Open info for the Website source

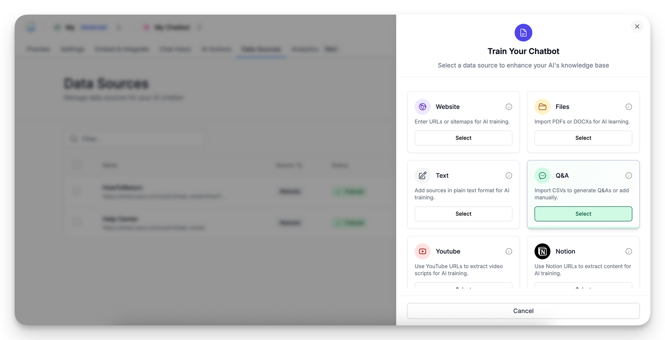pos(509,107)
